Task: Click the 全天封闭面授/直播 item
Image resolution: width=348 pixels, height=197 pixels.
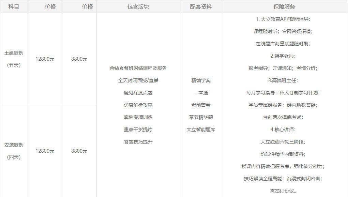Action: pos(138,80)
